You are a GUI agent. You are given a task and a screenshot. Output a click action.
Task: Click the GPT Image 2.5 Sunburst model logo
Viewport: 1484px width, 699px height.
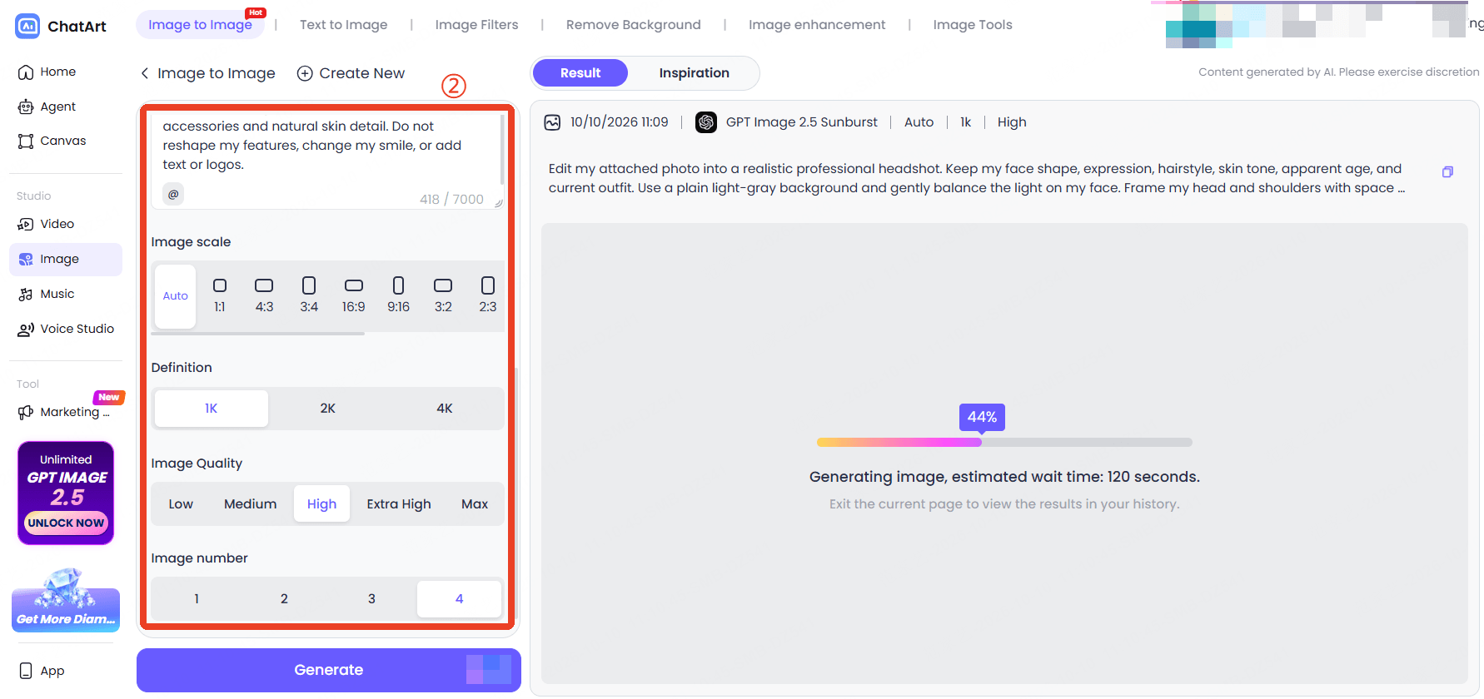pyautogui.click(x=706, y=123)
